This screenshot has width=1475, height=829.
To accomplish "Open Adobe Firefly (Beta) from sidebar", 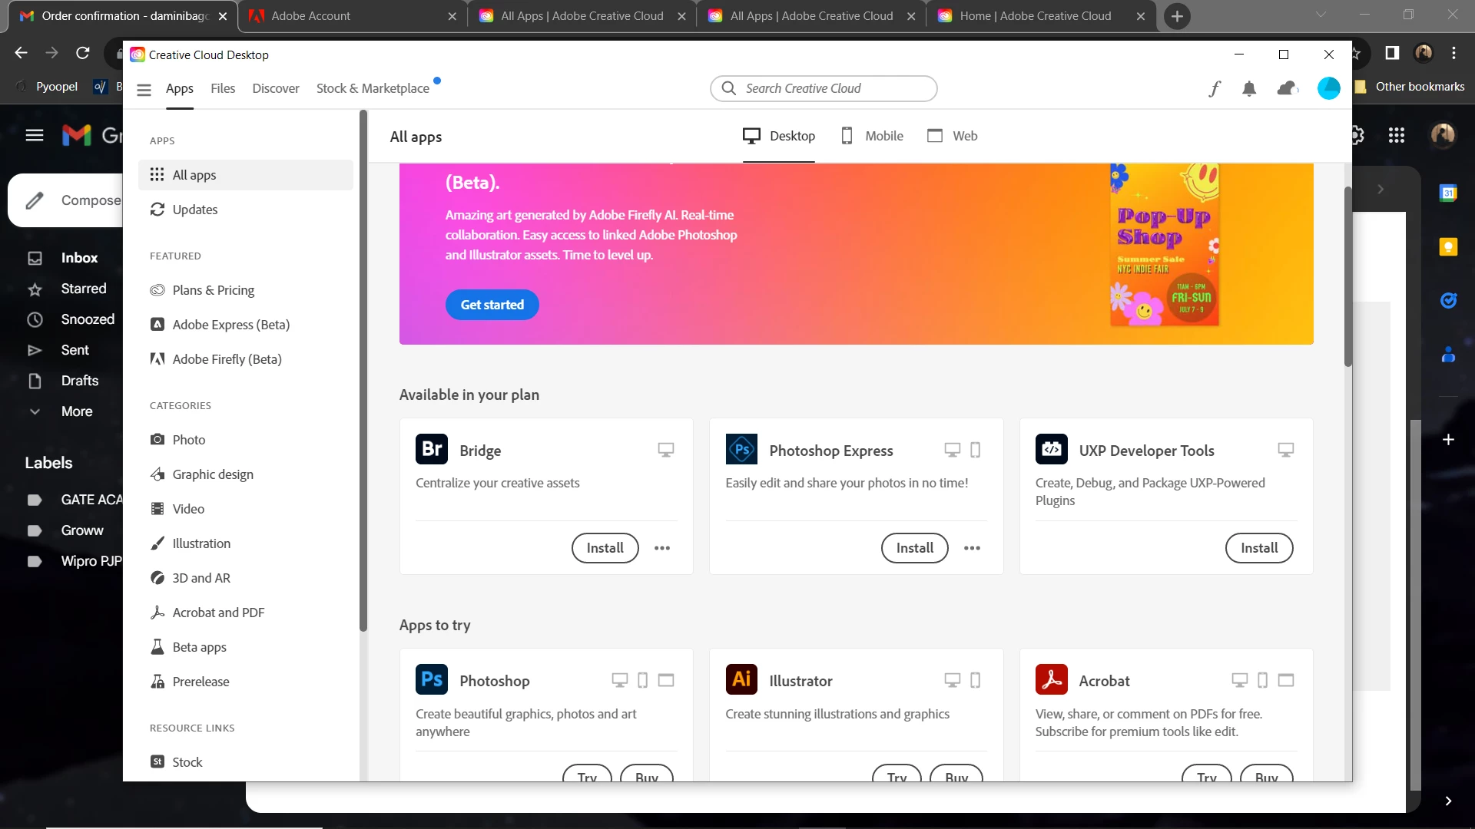I will click(x=227, y=359).
